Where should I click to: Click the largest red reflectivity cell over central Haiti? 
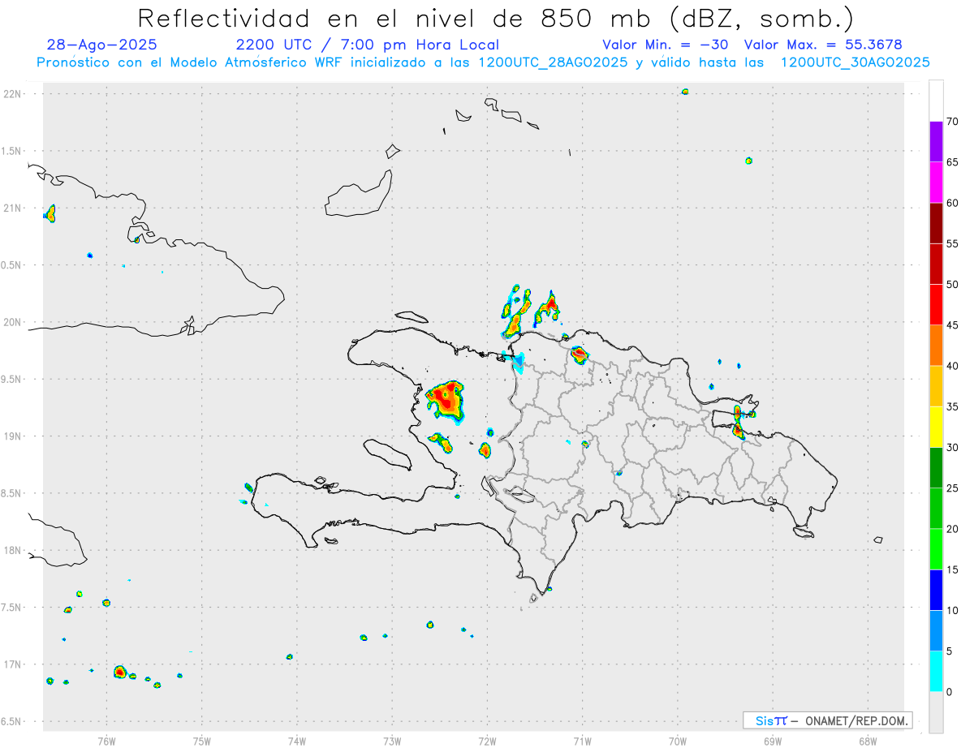(x=445, y=401)
